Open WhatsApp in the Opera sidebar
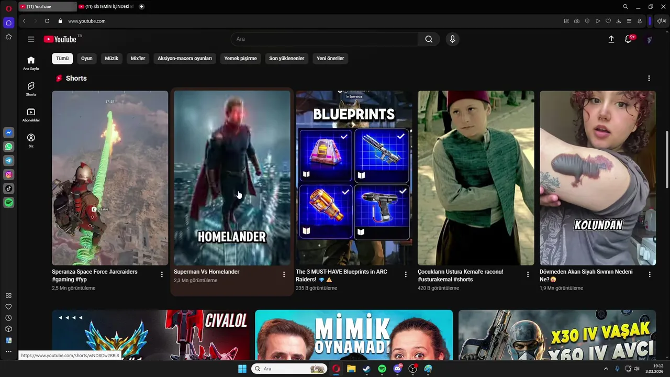This screenshot has width=670, height=377. coord(8,147)
